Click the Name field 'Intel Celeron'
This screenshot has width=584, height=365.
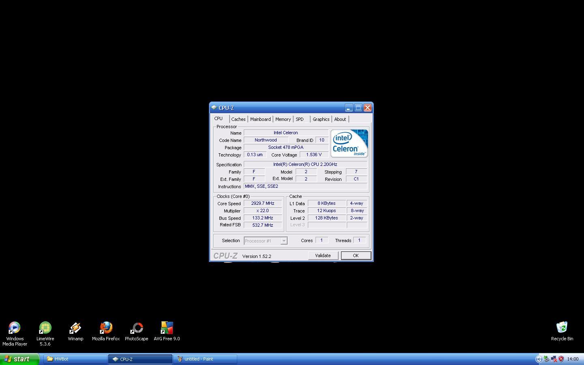[286, 133]
